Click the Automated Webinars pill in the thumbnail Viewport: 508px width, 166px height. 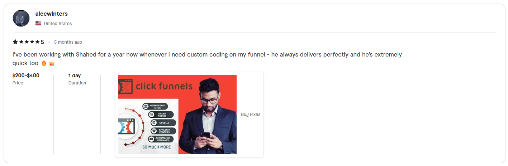(x=161, y=139)
